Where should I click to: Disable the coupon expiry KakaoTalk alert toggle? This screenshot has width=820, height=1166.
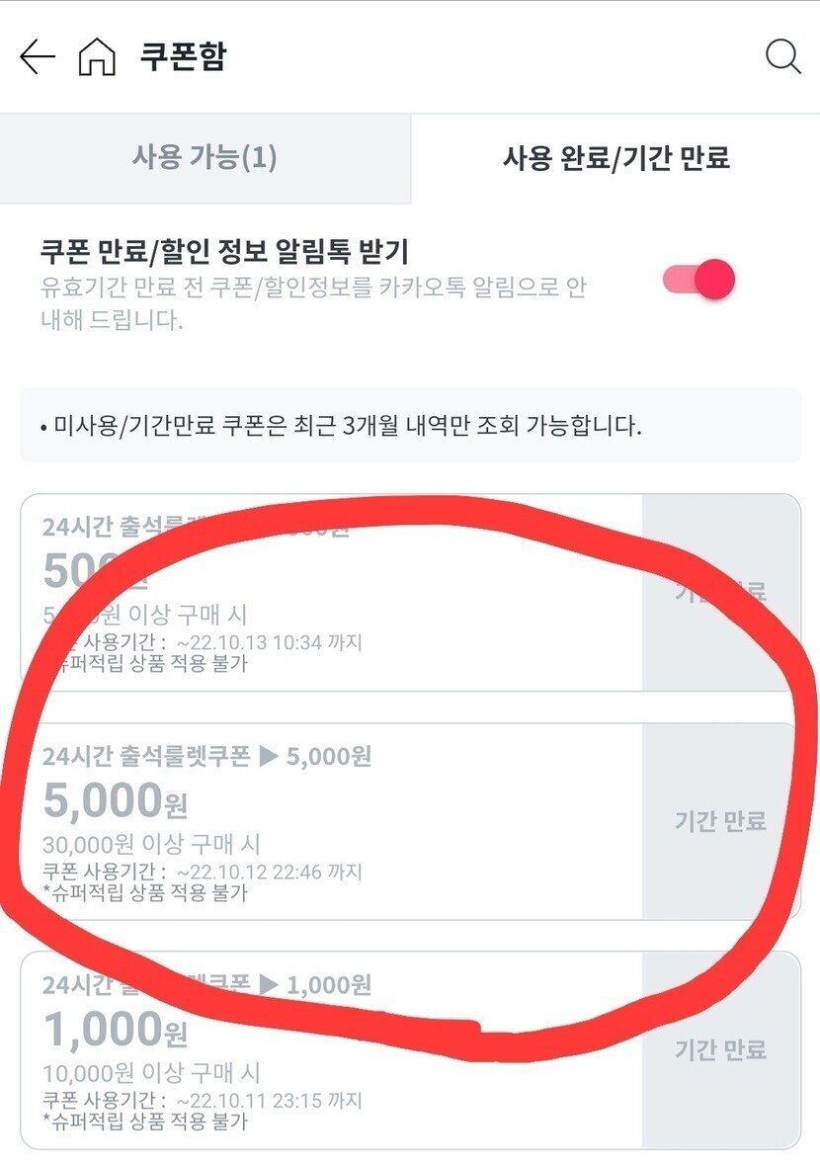699,280
